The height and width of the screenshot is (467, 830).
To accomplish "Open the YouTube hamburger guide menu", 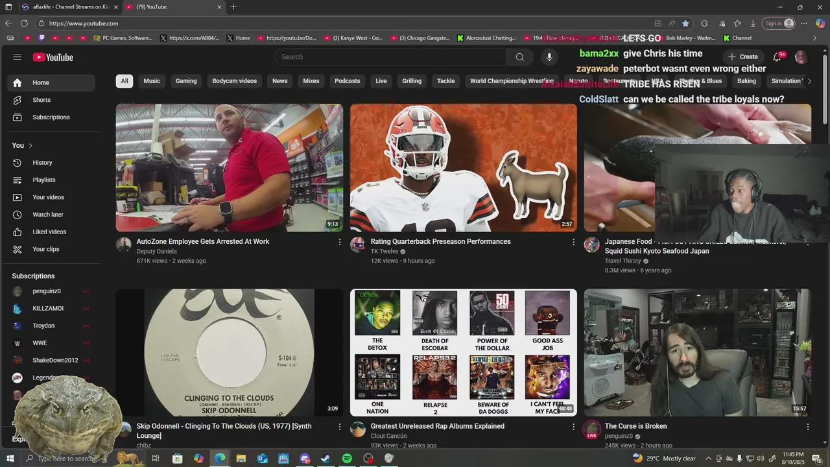I will tap(17, 57).
